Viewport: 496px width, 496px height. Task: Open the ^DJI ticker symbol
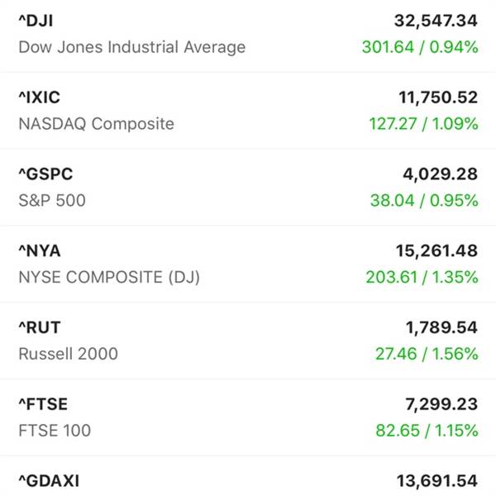pyautogui.click(x=36, y=21)
